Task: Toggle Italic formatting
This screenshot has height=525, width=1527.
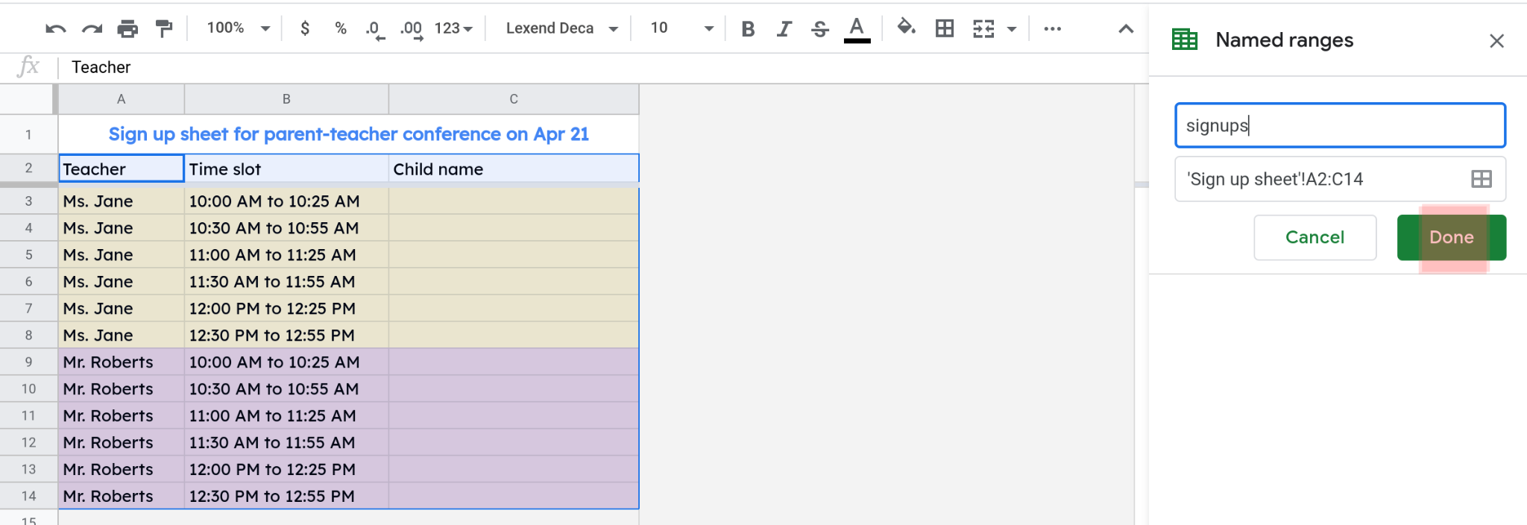Action: tap(784, 29)
